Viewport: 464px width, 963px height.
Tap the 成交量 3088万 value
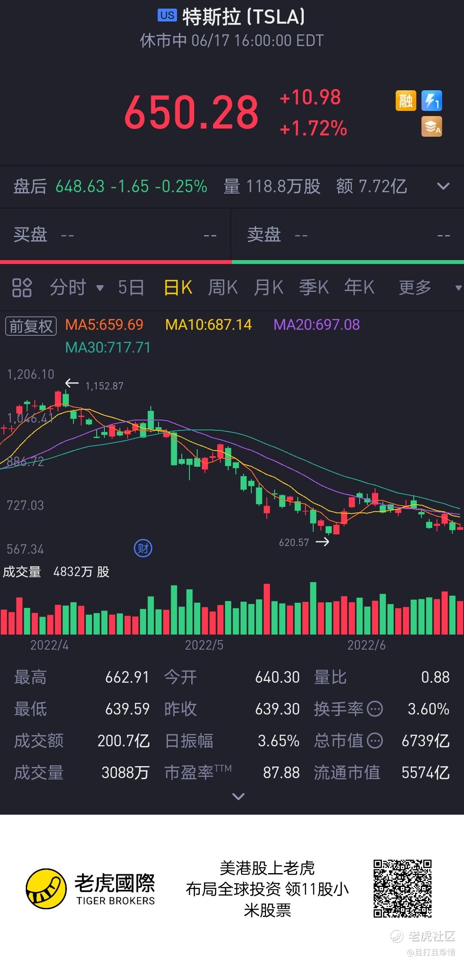click(x=125, y=773)
